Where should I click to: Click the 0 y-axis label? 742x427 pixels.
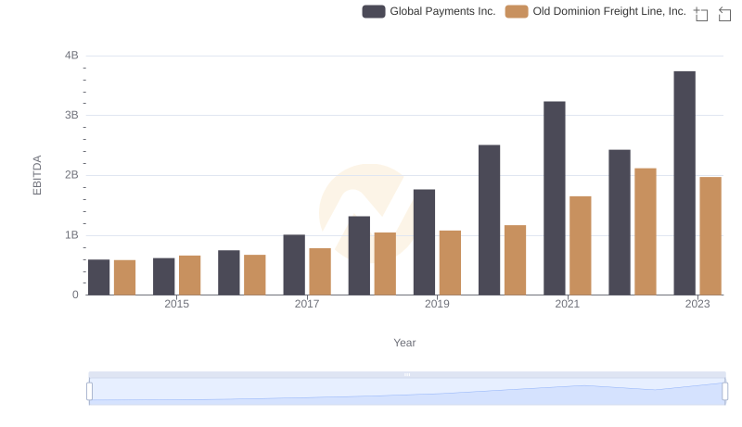pyautogui.click(x=75, y=295)
